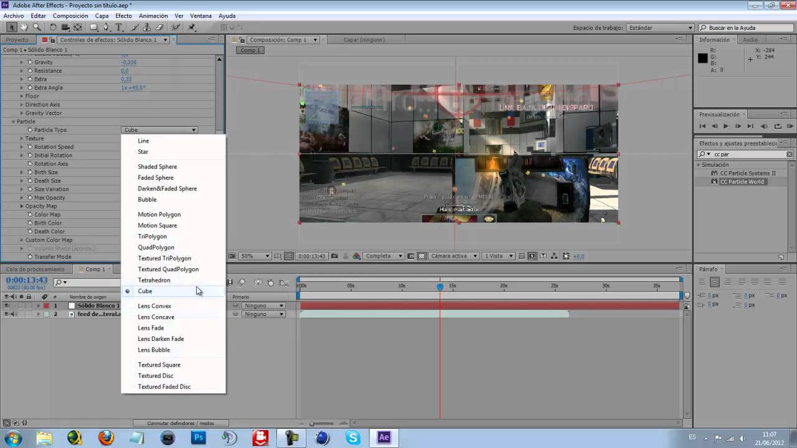Choose Tetrahedron particle type
Image resolution: width=797 pixels, height=448 pixels.
click(154, 280)
